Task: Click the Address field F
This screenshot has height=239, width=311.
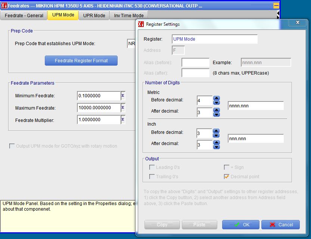Action: (x=178, y=50)
